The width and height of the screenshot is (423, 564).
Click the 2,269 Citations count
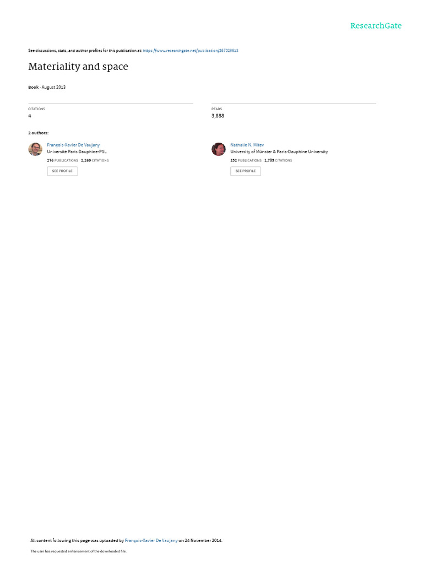[95, 160]
